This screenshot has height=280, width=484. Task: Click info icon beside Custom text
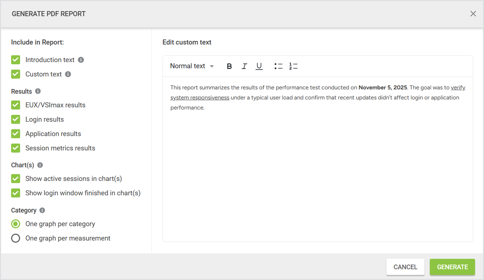[68, 74]
